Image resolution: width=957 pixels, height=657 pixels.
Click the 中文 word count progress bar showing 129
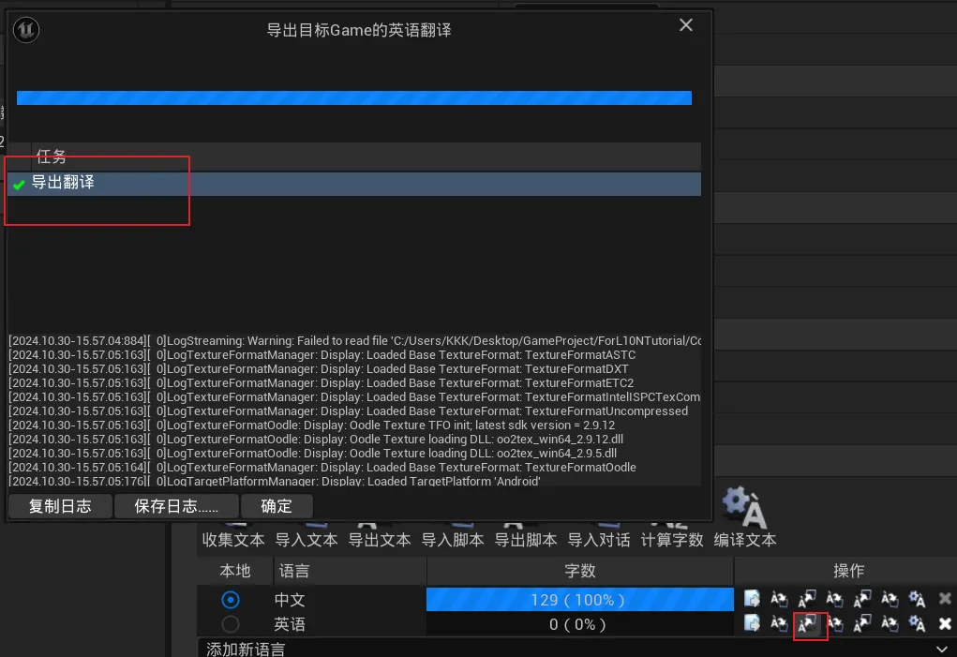(x=578, y=599)
